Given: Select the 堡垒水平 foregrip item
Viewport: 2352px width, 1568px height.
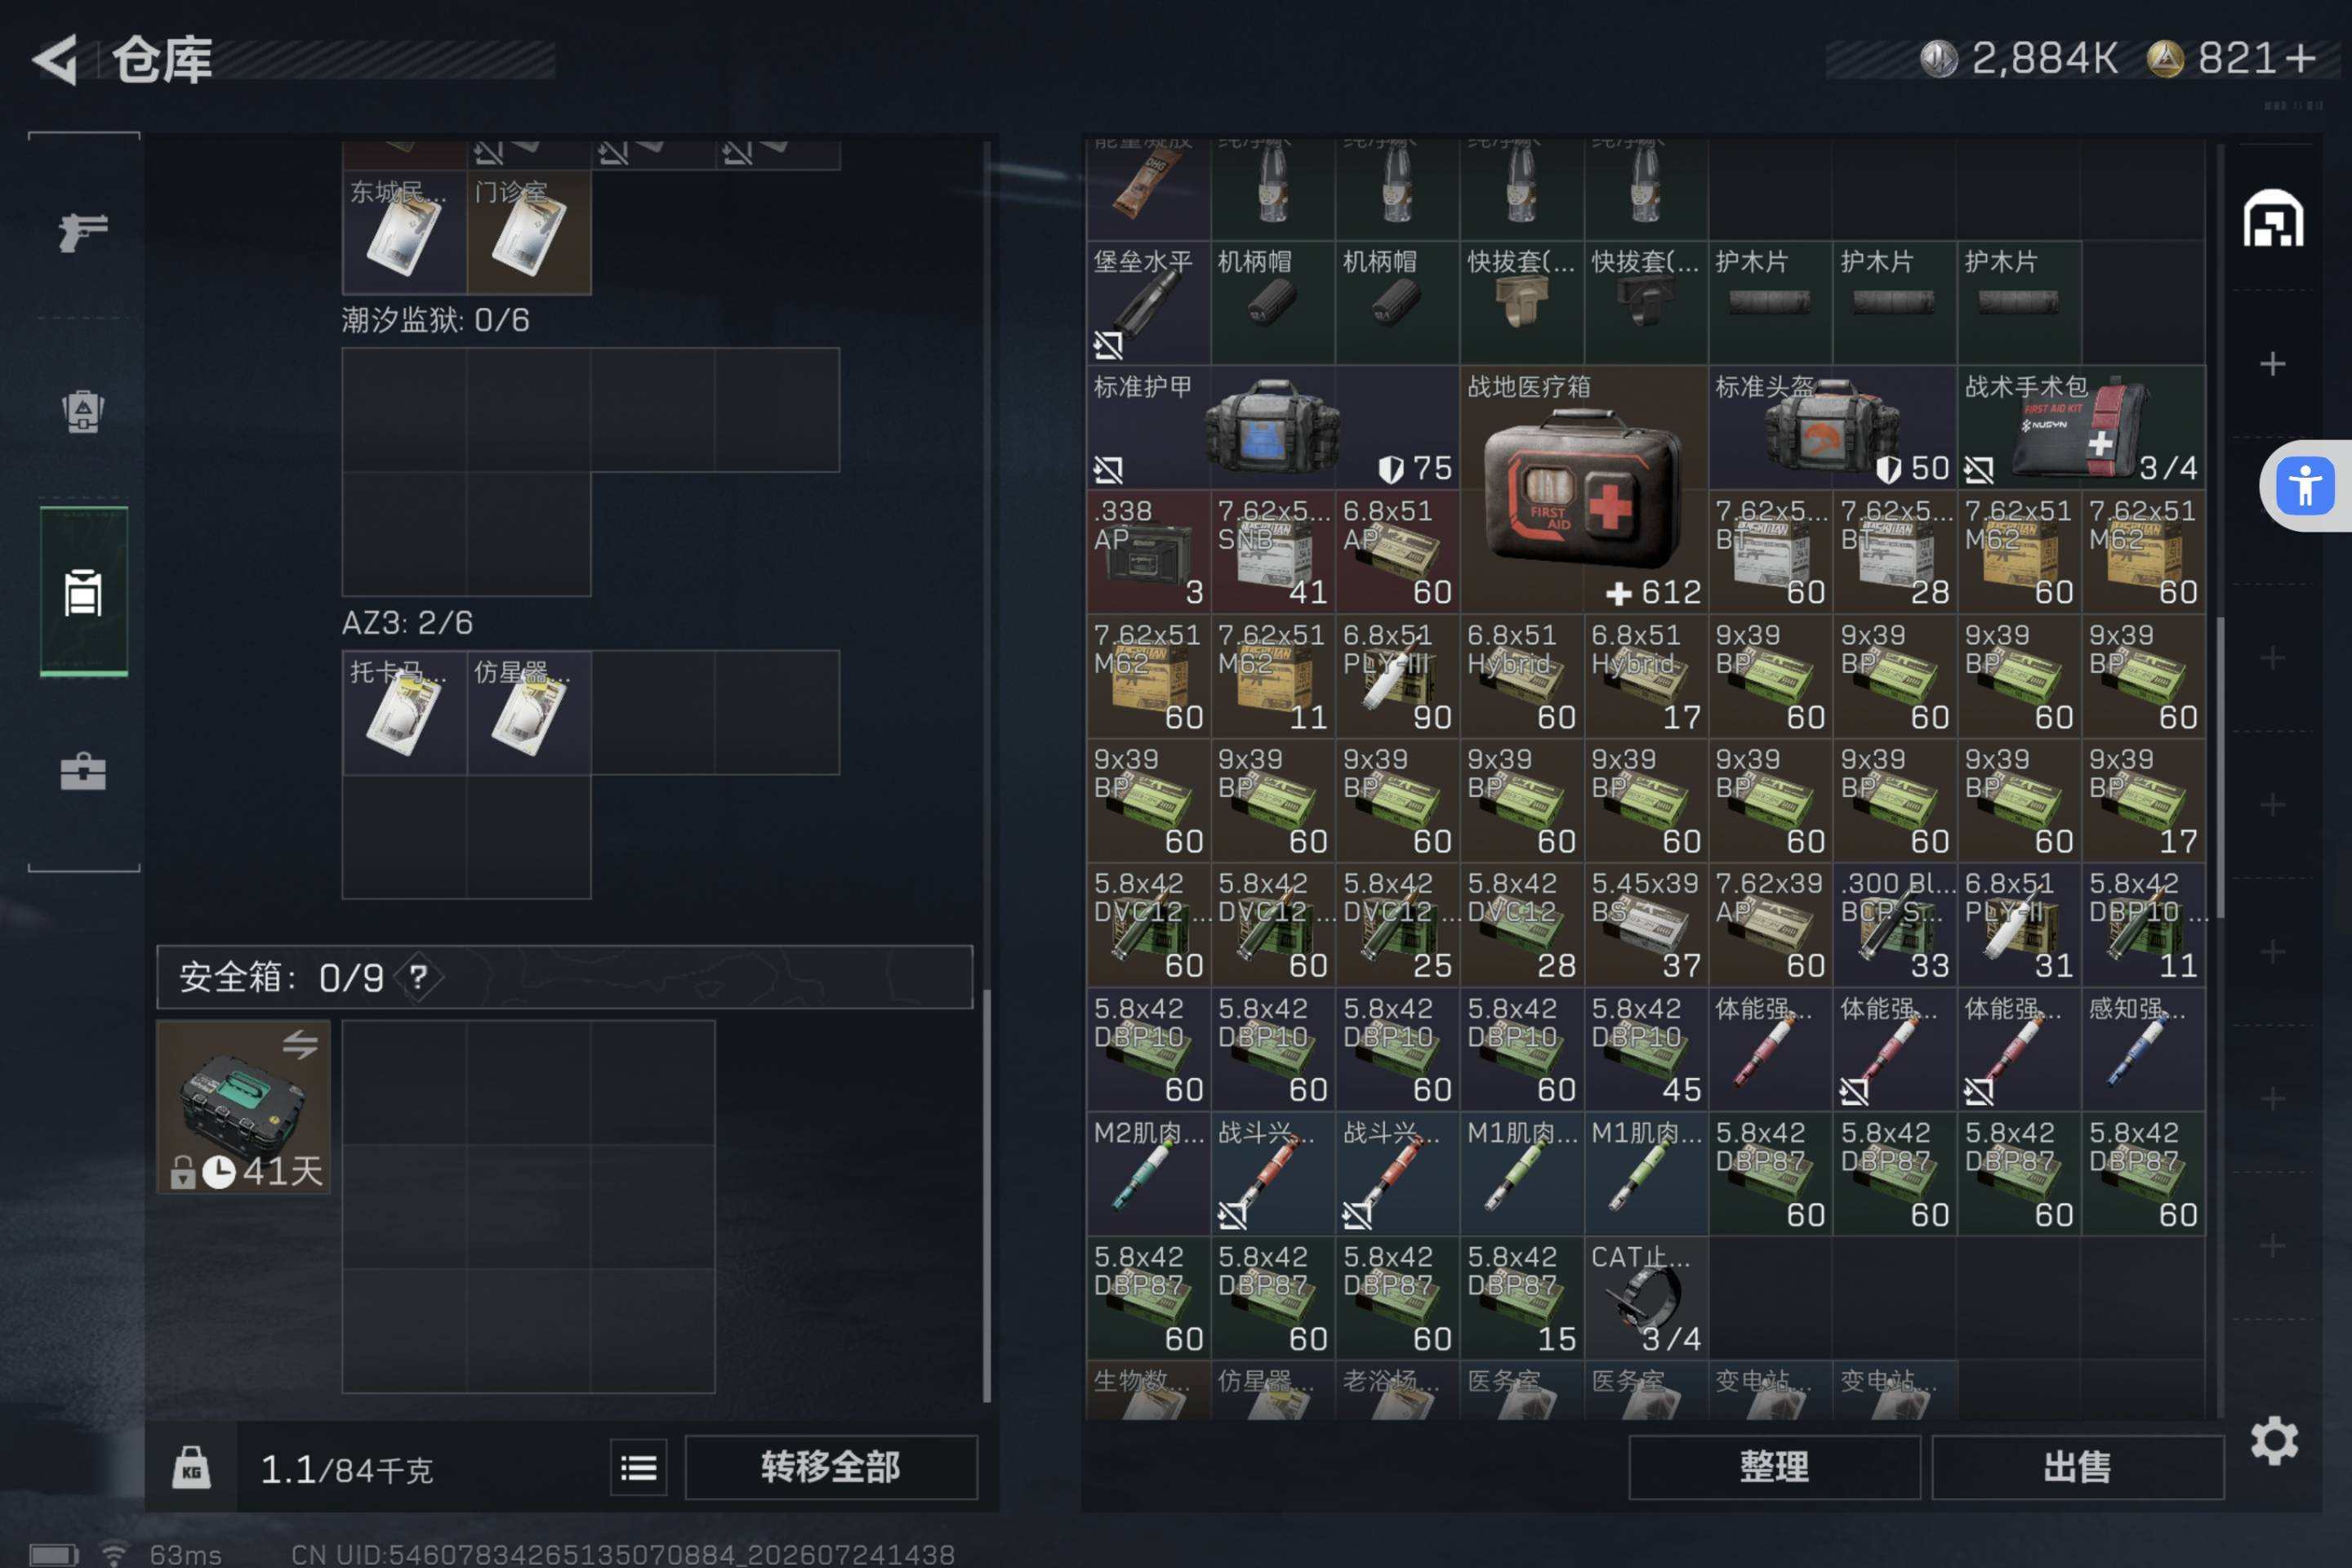Looking at the screenshot, I should pos(1148,302).
